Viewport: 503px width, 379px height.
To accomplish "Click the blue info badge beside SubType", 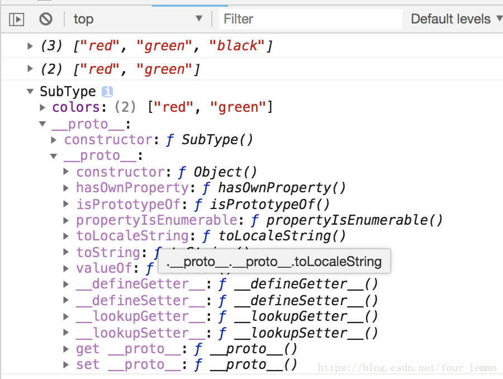I will coord(107,92).
